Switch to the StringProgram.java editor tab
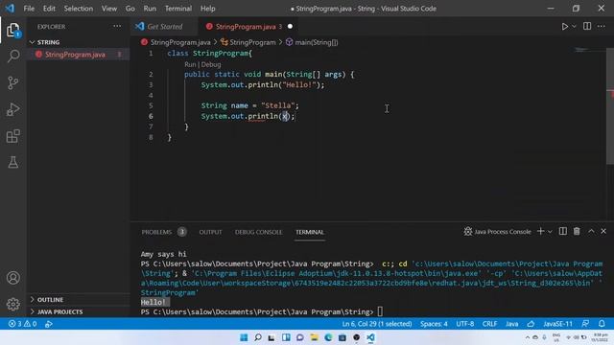Image resolution: width=614 pixels, height=345 pixels. coord(246,27)
